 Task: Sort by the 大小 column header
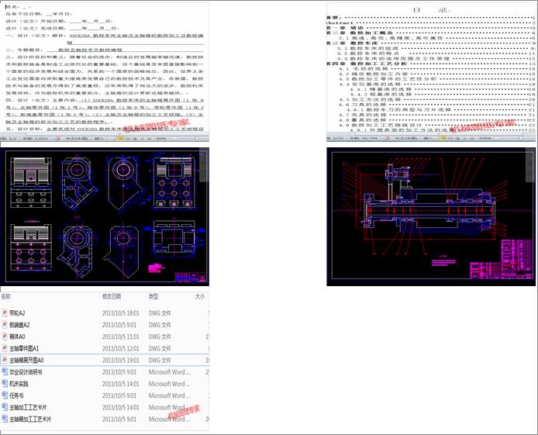pyautogui.click(x=199, y=297)
